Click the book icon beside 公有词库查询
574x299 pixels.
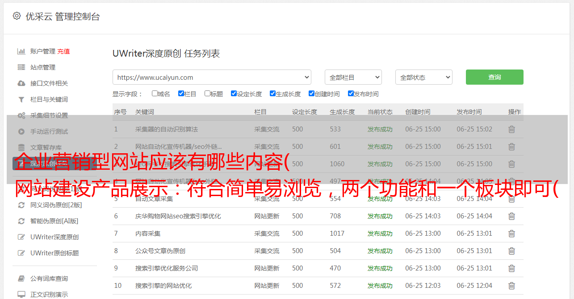coord(21,279)
